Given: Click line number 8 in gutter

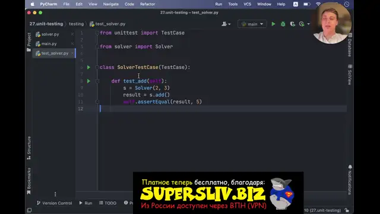Looking at the screenshot, I should 82,81.
